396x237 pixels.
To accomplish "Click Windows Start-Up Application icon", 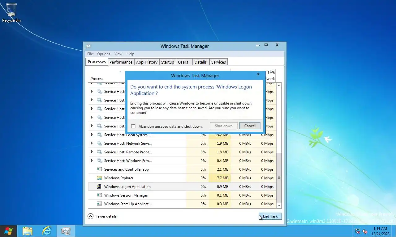I will tap(99, 204).
